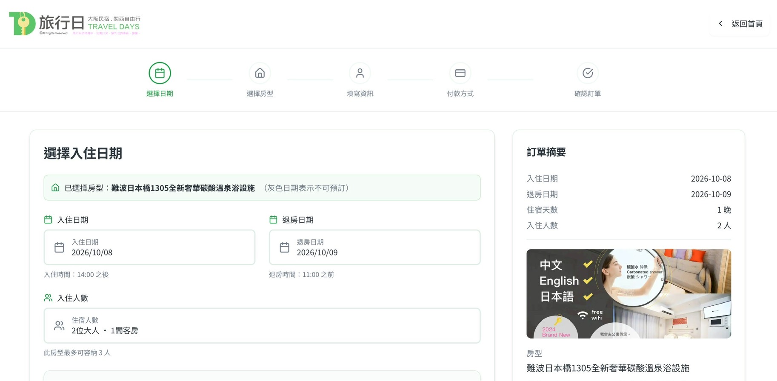Click the back chevron beside 返回首頁

[720, 24]
